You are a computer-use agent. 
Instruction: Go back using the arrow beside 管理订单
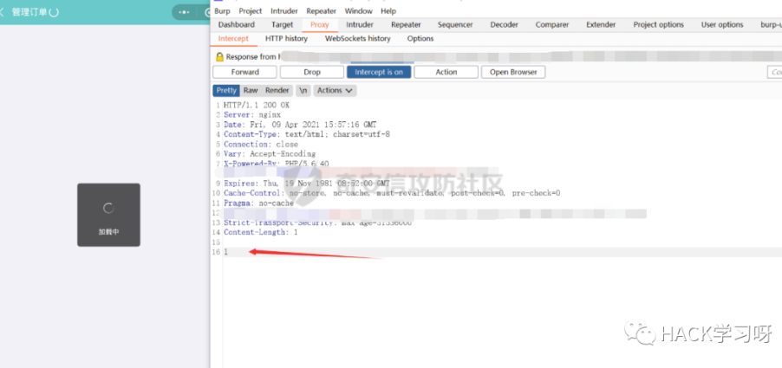[x=2, y=12]
